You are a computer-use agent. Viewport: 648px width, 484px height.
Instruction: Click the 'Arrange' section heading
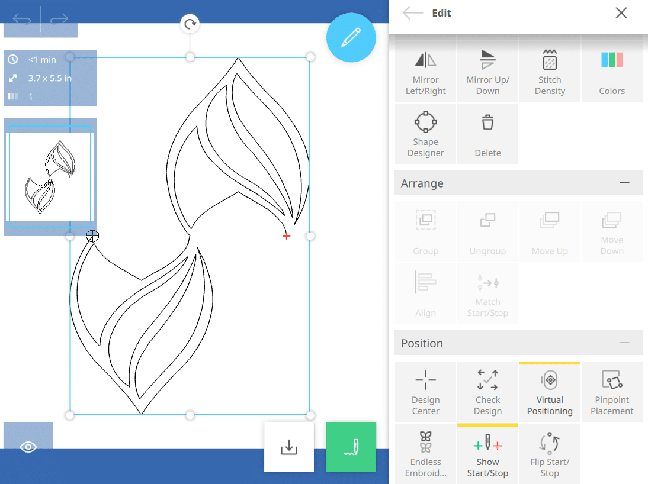[x=422, y=183]
